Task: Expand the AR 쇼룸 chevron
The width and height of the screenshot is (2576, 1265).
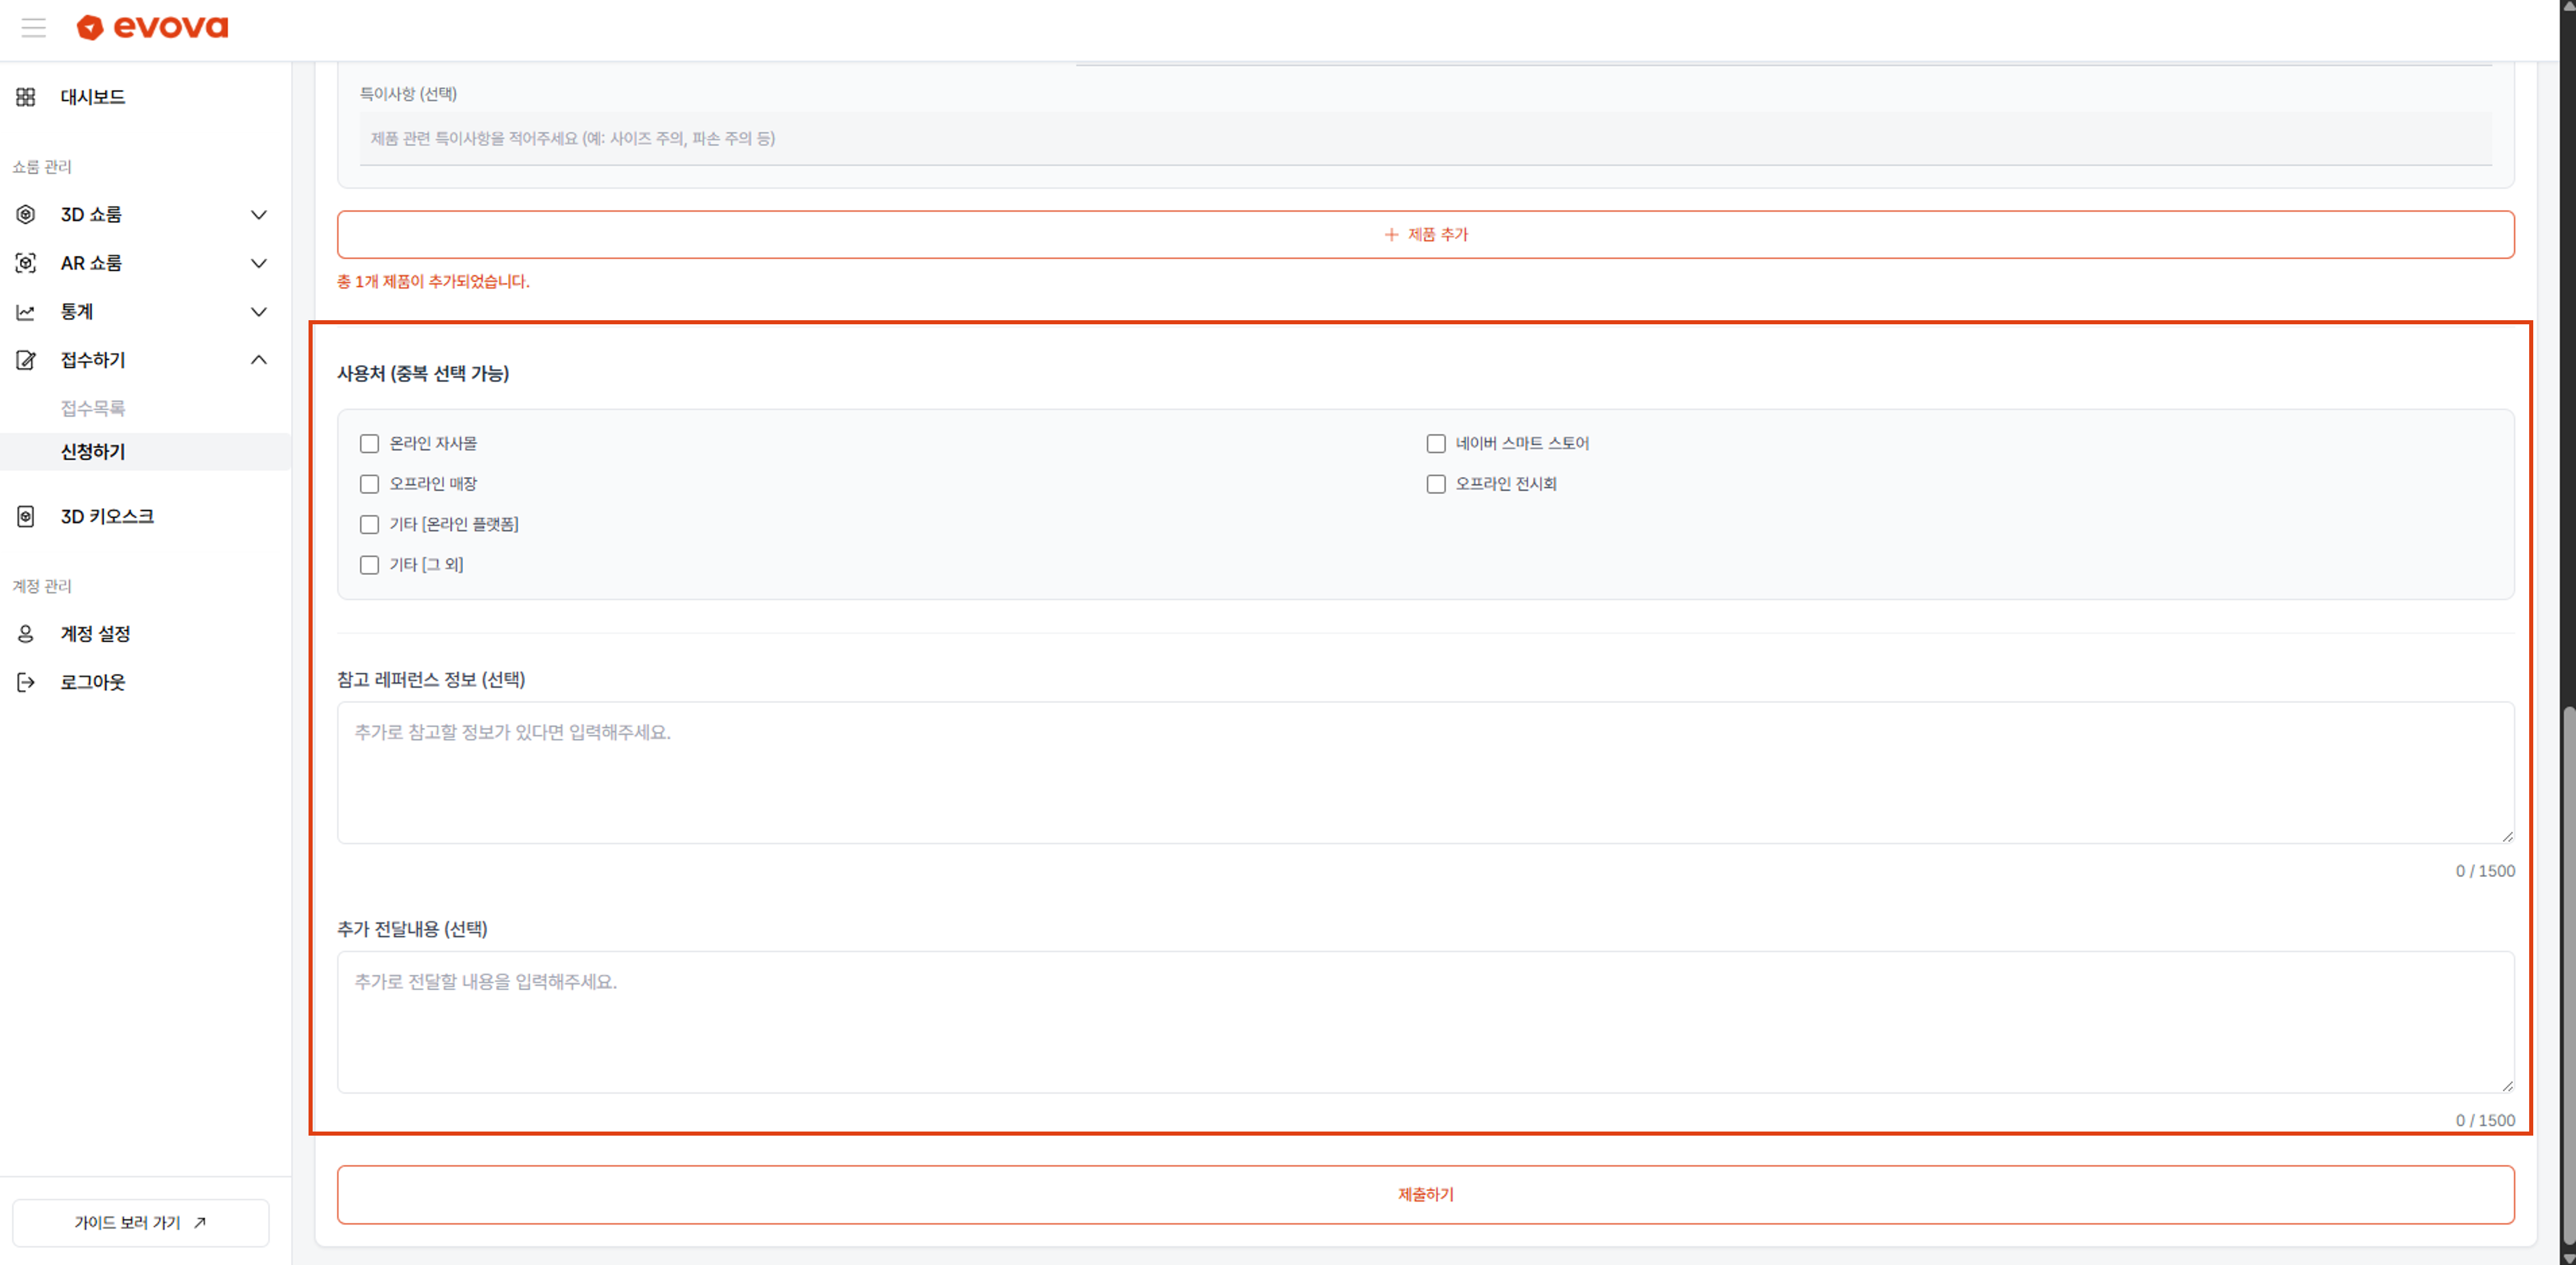Action: (x=258, y=263)
